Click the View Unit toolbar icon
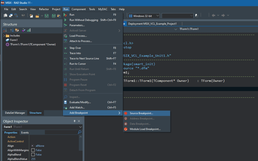This screenshot has height=161, width=258. tap(6, 15)
